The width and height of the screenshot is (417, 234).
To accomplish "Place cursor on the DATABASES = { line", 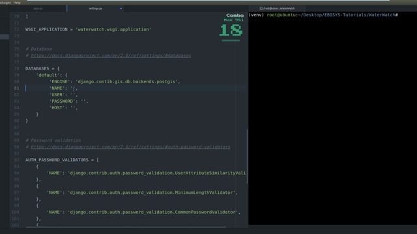I will point(42,68).
